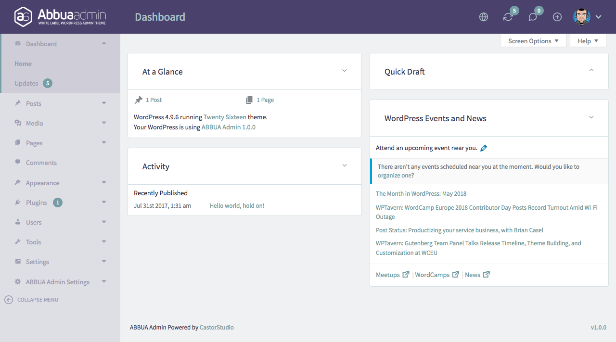
Task: Open the 'Hello world, hold on!' post link
Action: [237, 205]
